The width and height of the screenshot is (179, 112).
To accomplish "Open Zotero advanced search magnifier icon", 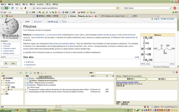I will coord(45,73).
